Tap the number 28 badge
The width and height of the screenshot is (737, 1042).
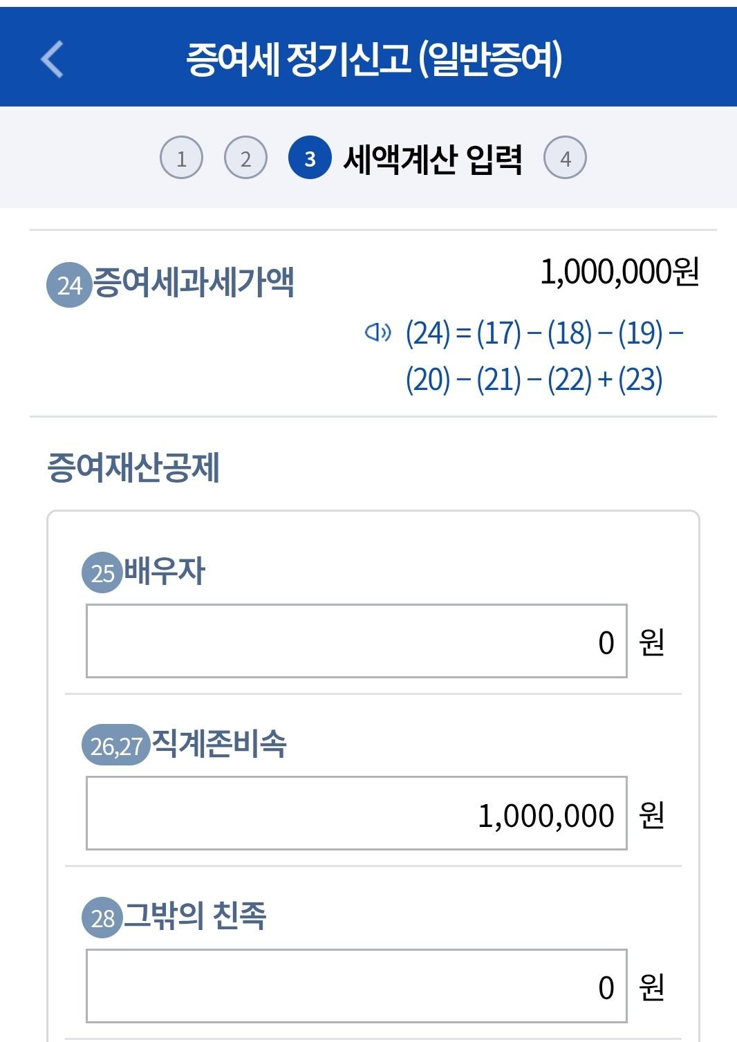click(102, 918)
